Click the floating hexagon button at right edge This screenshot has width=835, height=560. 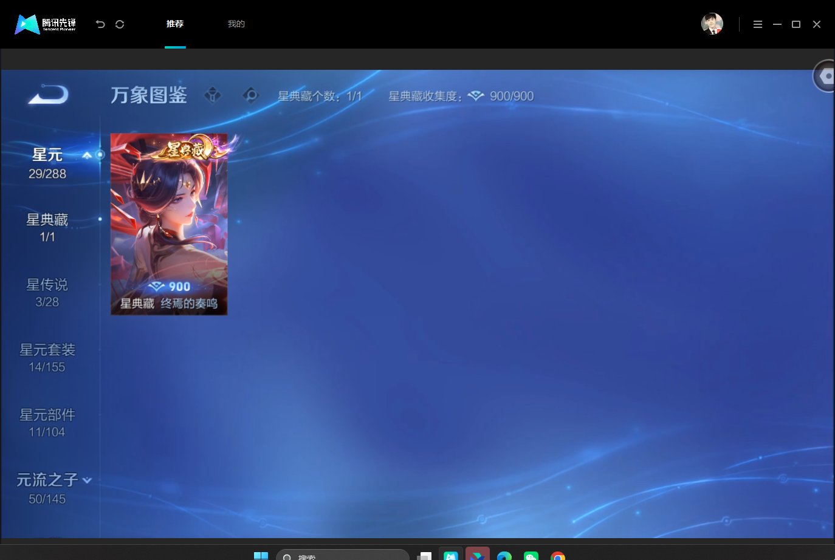(x=825, y=77)
